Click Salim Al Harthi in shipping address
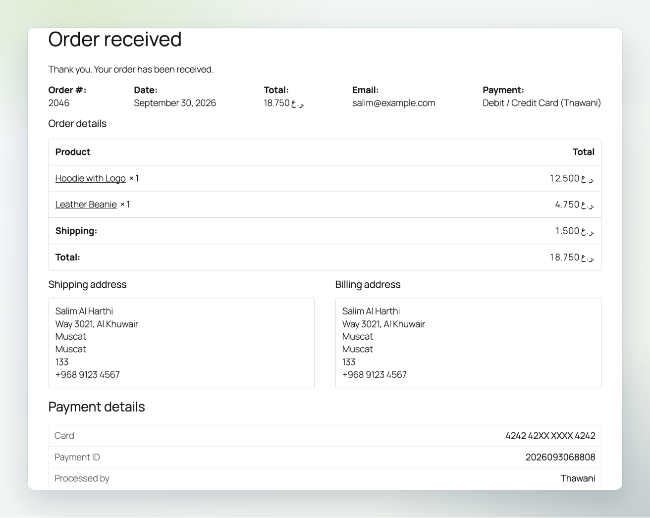 tap(84, 311)
